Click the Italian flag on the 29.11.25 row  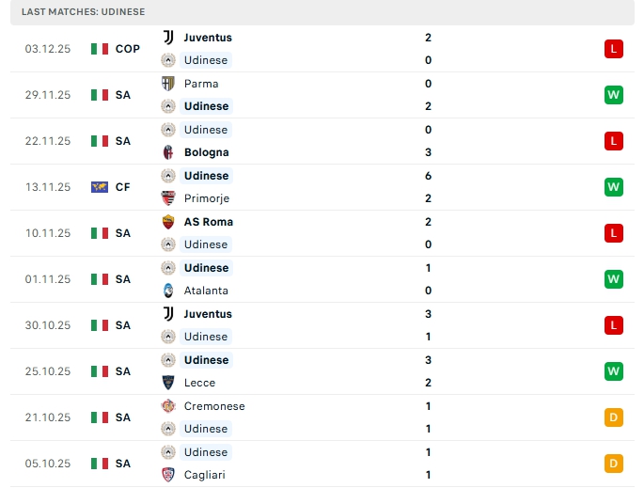coord(100,95)
